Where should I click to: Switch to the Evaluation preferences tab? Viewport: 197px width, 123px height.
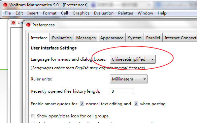click(x=62, y=38)
